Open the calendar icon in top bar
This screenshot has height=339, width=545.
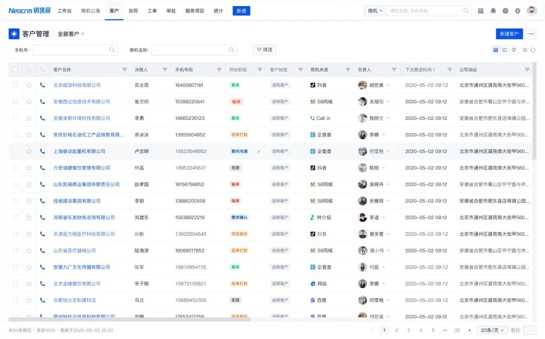coord(481,11)
